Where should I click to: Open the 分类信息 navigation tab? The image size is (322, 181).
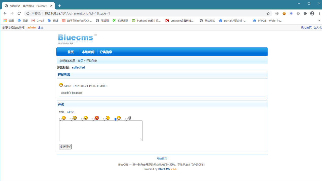point(106,52)
